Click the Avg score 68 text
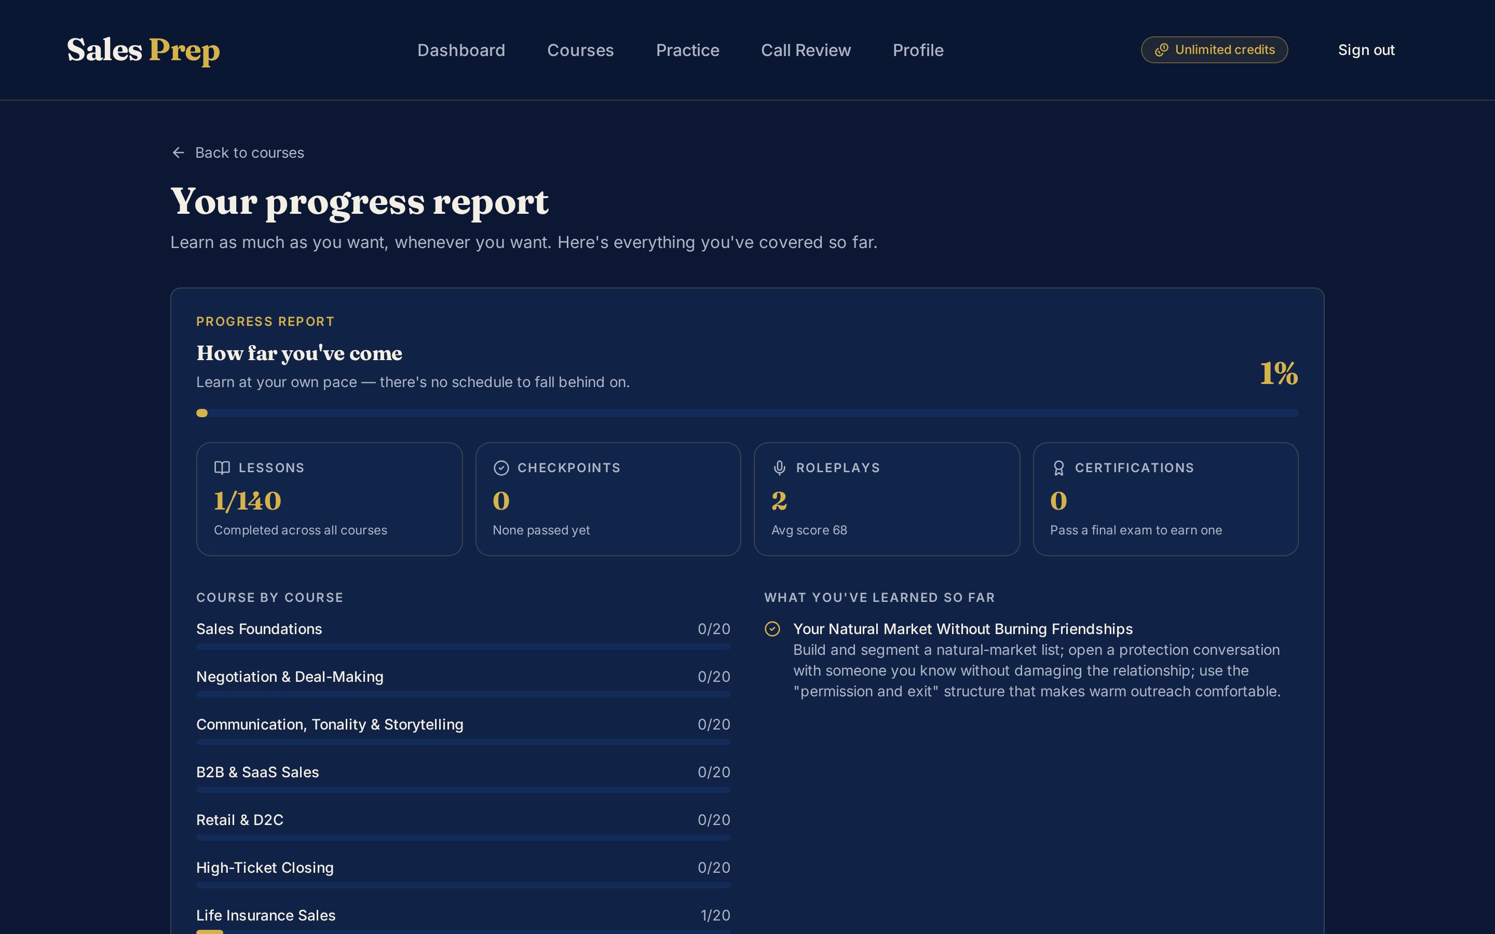Screen dimensions: 1495x934 pyautogui.click(x=809, y=530)
